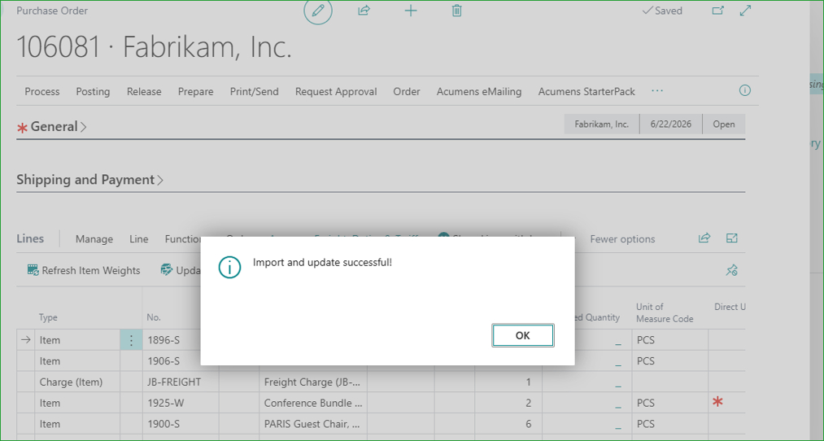Click the Lines share icon
The width and height of the screenshot is (824, 441).
pyautogui.click(x=704, y=238)
